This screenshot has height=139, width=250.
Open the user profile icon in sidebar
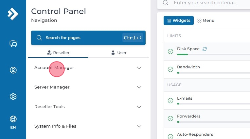(x=13, y=70)
